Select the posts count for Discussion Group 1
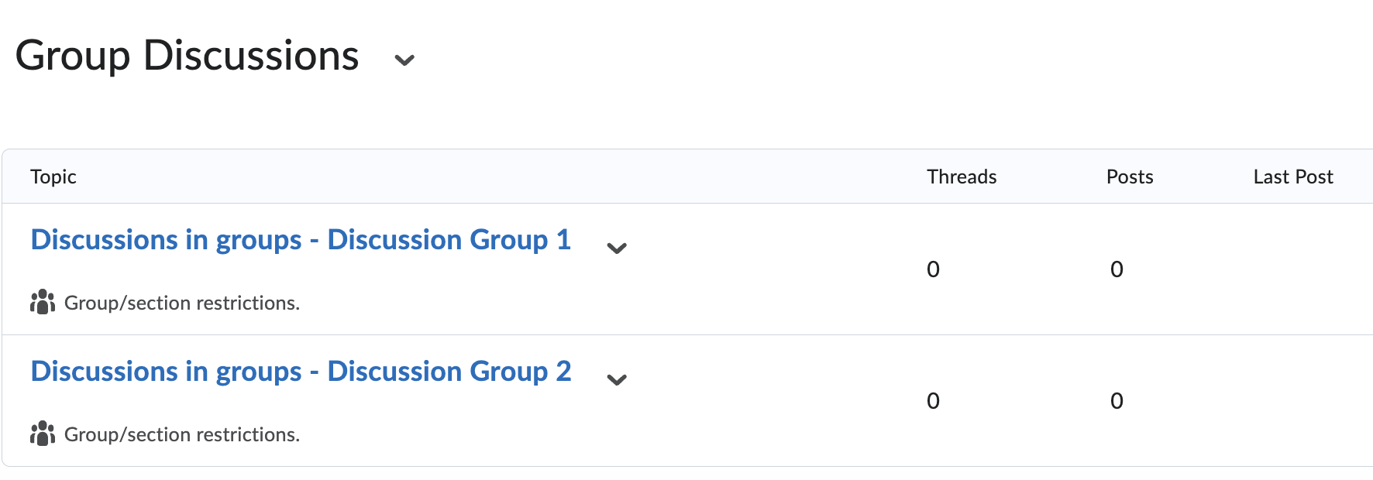 pyautogui.click(x=1117, y=269)
